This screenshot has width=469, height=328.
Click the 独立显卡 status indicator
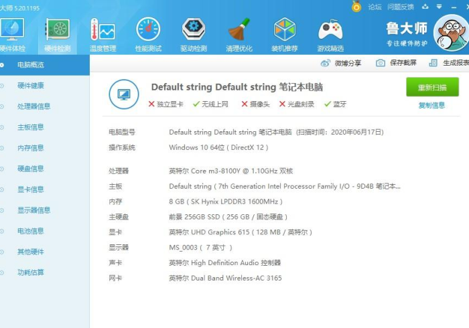[165, 104]
